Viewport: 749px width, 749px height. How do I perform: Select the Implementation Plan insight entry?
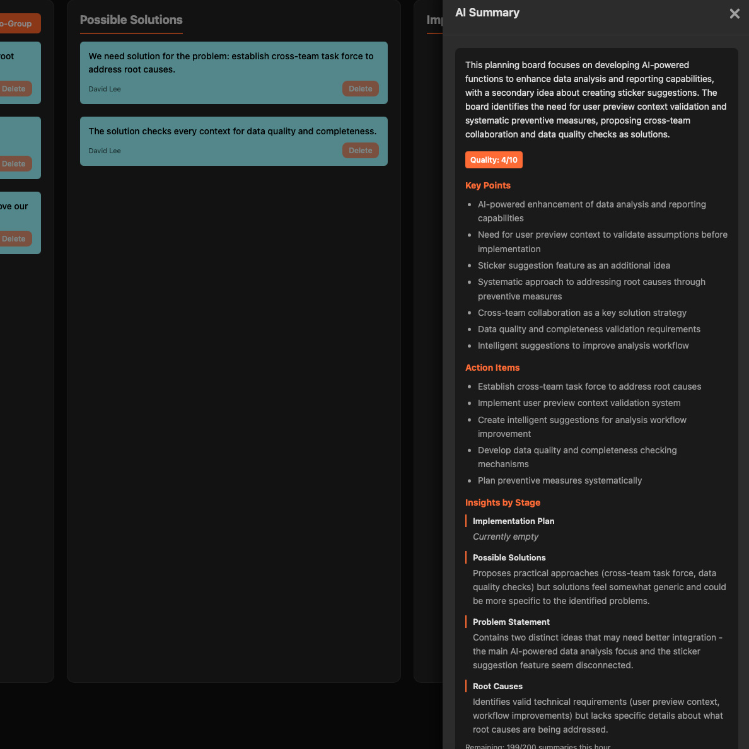point(513,521)
